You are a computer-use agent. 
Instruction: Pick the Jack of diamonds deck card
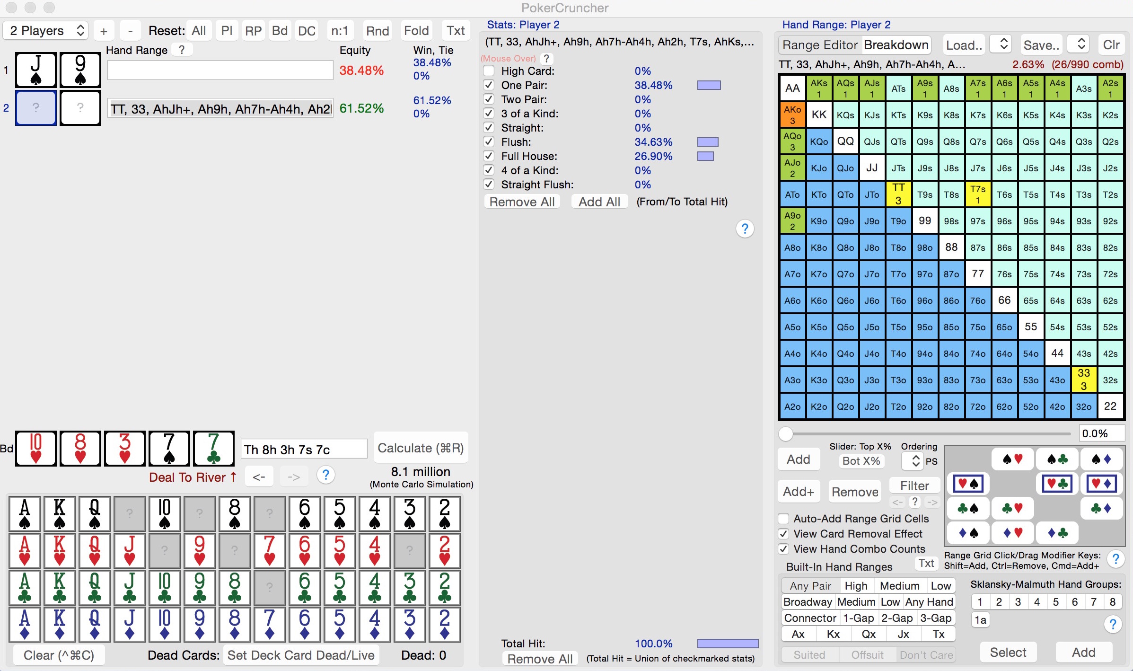pyautogui.click(x=130, y=624)
